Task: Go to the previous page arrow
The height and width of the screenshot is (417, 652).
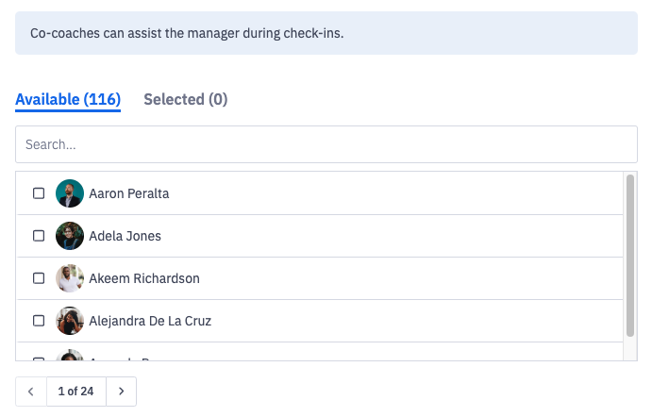Action: (31, 392)
